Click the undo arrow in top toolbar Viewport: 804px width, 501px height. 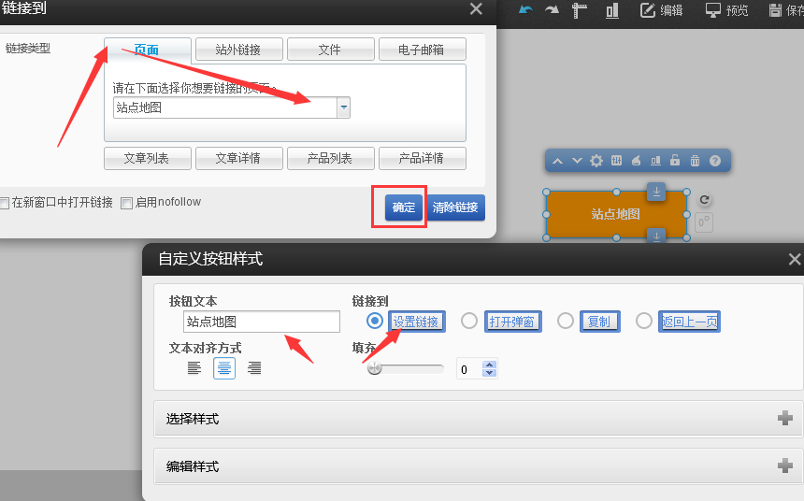click(526, 10)
